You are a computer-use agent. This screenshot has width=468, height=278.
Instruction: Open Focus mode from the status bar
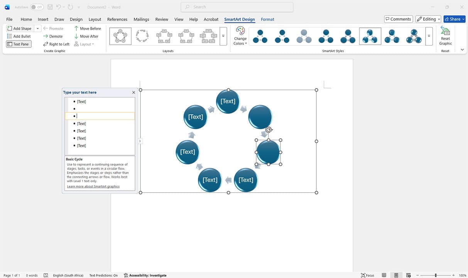tap(367, 275)
